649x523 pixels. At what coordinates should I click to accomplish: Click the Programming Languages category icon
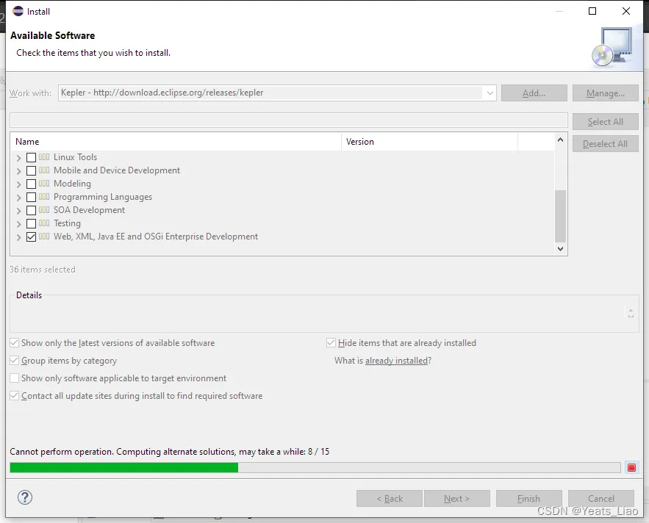44,197
